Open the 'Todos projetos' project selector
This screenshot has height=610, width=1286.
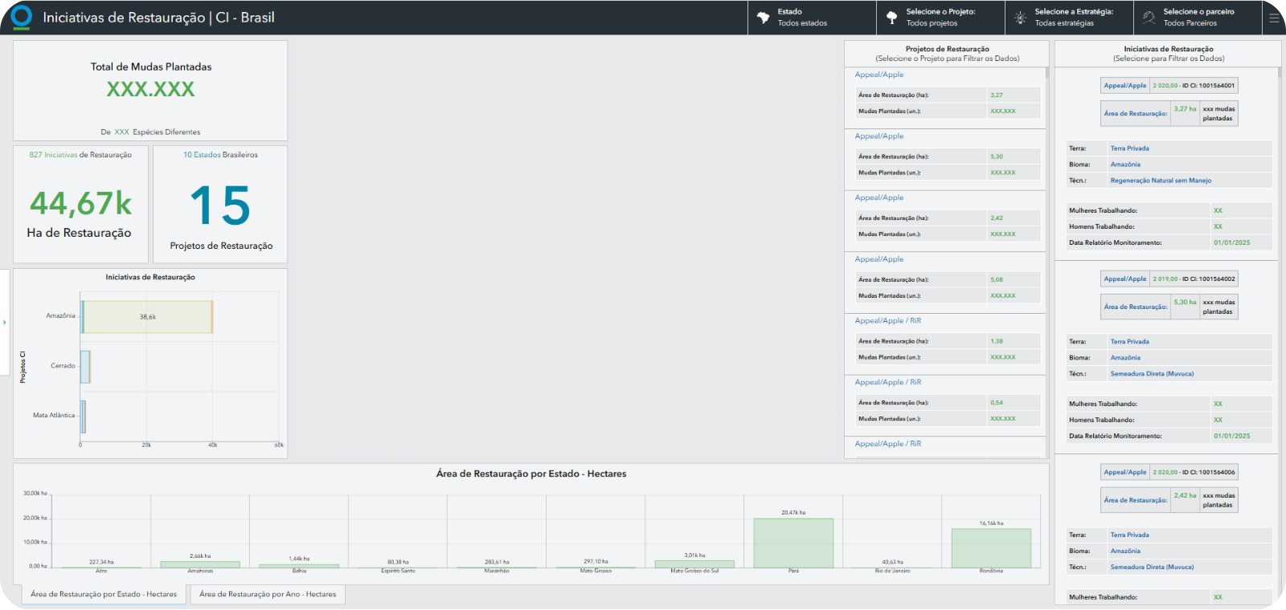click(x=940, y=18)
